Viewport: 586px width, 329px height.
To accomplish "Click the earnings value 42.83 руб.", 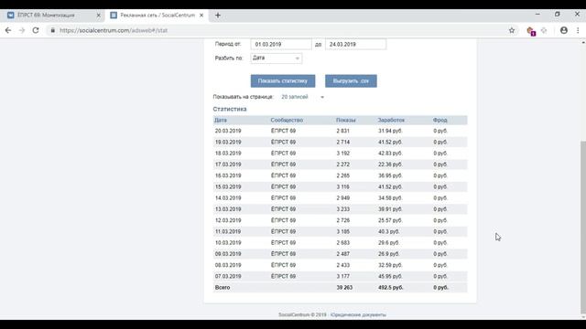I will pyautogui.click(x=390, y=154).
